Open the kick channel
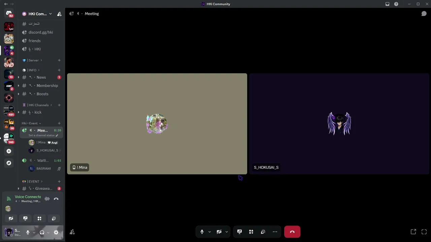The height and width of the screenshot is (242, 431). (41, 112)
